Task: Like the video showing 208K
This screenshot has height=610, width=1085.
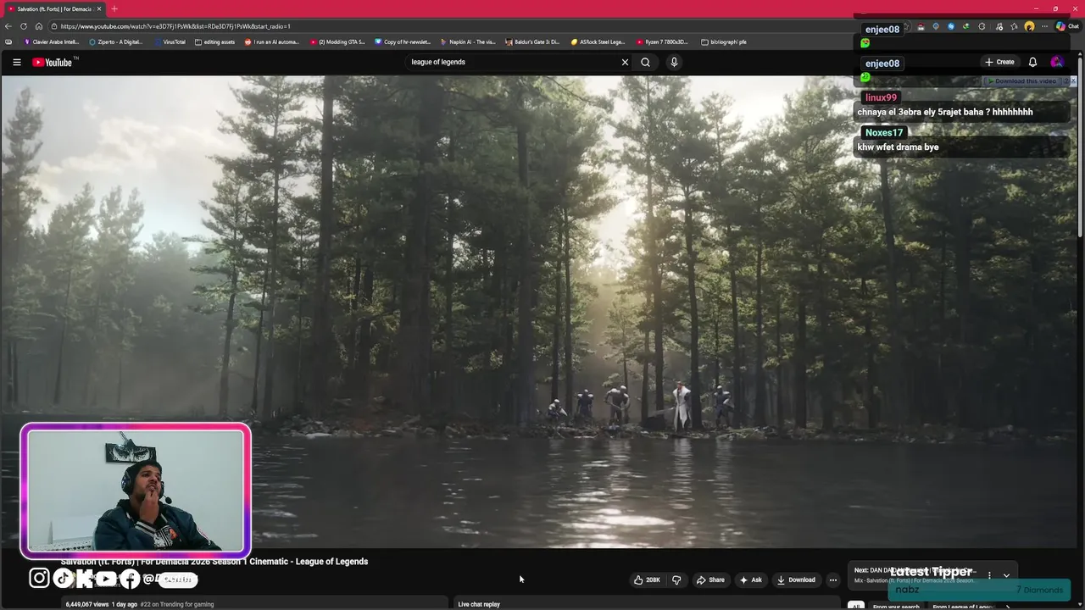Action: click(x=647, y=580)
